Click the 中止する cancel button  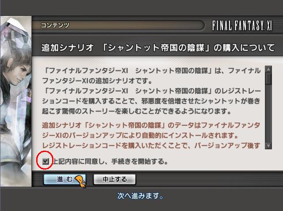114,179
